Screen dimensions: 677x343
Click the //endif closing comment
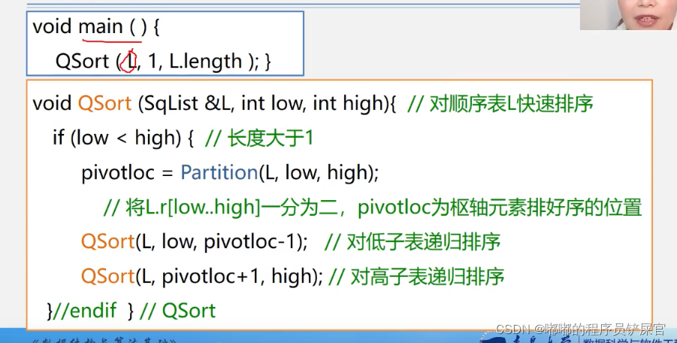[x=80, y=310]
